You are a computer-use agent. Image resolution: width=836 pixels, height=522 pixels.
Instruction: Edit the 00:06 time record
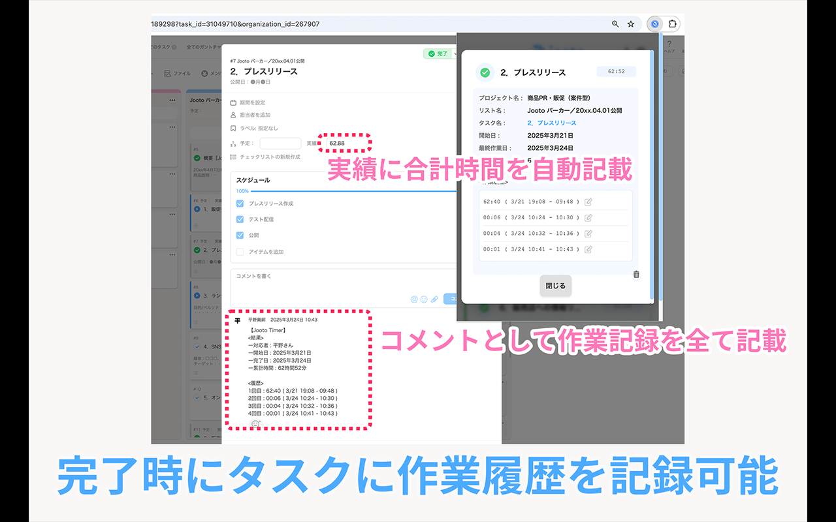[x=588, y=217]
